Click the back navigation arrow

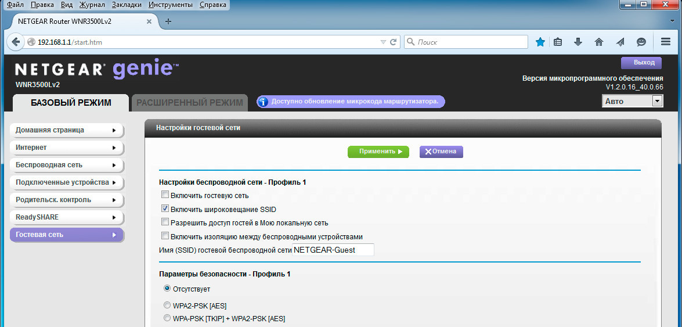16,42
